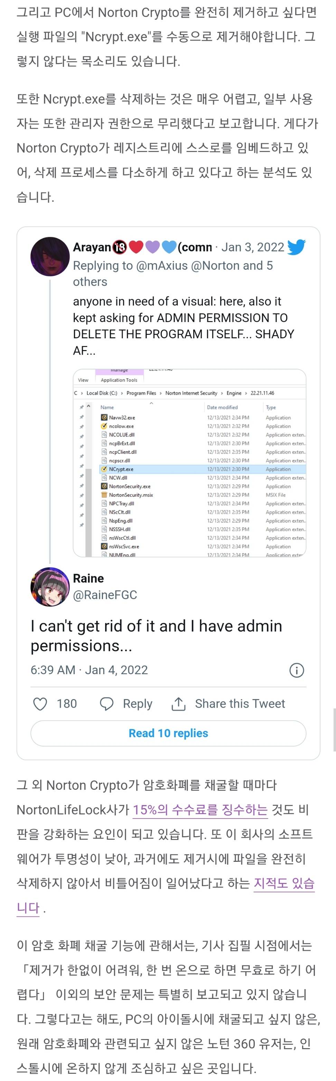
Task: Click the Raine display name
Action: coord(88,578)
